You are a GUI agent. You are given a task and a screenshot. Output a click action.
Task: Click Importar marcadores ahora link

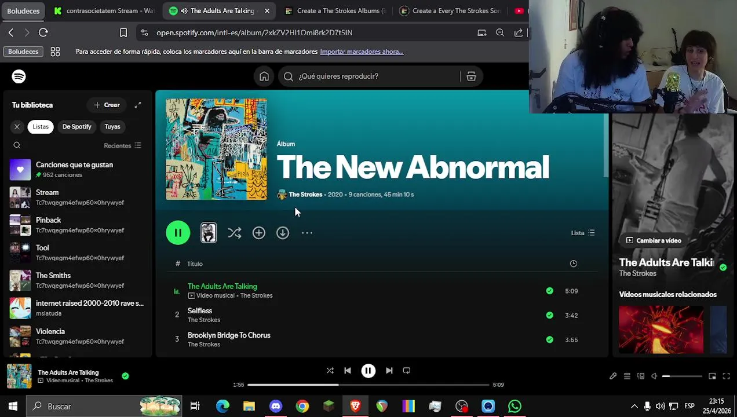(362, 52)
